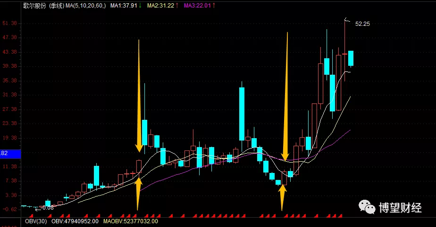
Task: Click the 52.25 high price label
Action: coord(362,24)
